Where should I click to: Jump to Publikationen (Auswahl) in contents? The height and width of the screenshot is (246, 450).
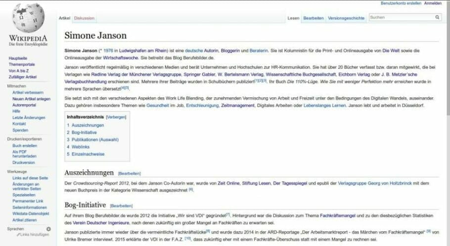(x=95, y=140)
